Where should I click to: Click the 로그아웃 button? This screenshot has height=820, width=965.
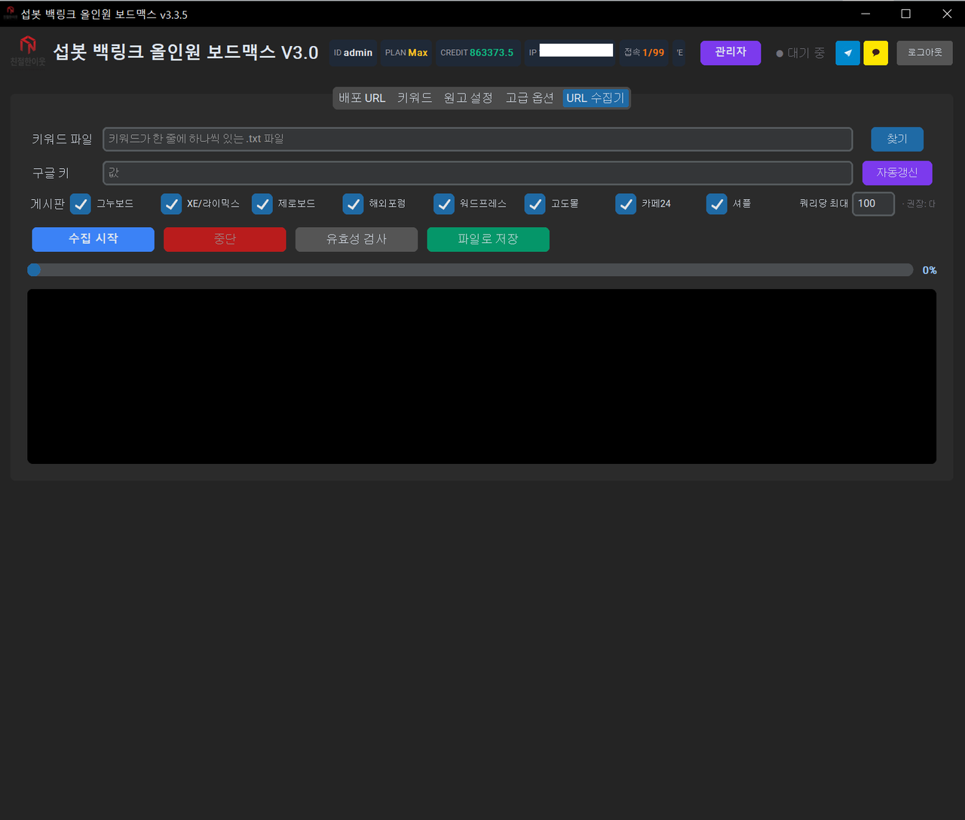tap(924, 53)
